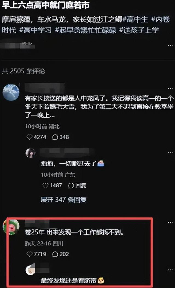175x288 pixels.
Task: Open more options for 抱抱 reply
Action: (x=170, y=153)
